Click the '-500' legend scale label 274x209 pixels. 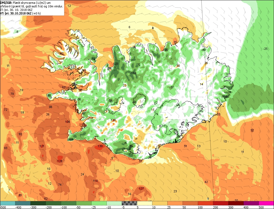pos(3,207)
